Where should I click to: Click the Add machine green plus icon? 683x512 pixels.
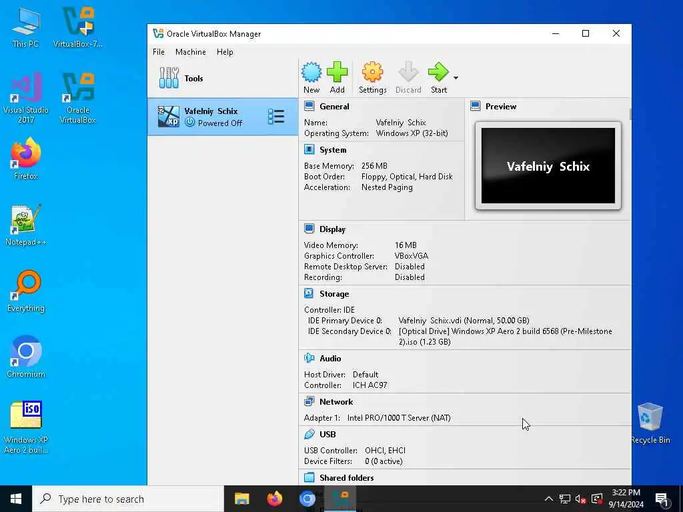click(337, 72)
